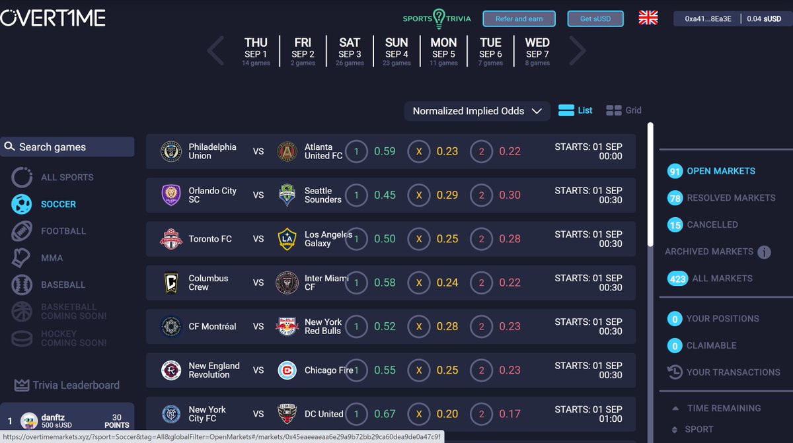
Task: Click Refer and earn button
Action: click(519, 18)
